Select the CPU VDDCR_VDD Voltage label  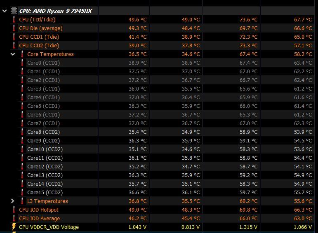click(49, 227)
